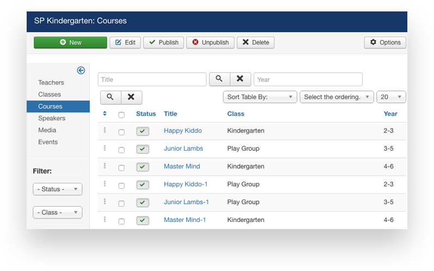This screenshot has height=271, width=434.
Task: Toggle published status of Master Mind-1
Action: pos(142,221)
